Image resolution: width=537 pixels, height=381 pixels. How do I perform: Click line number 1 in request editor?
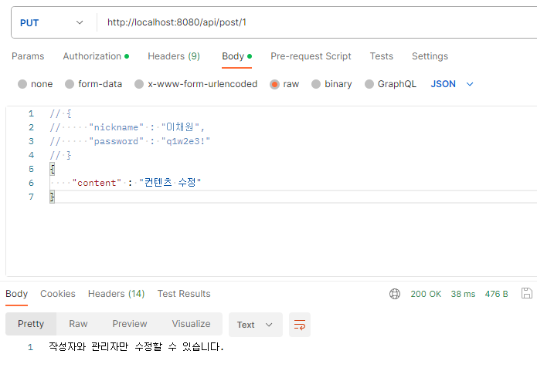click(x=31, y=113)
